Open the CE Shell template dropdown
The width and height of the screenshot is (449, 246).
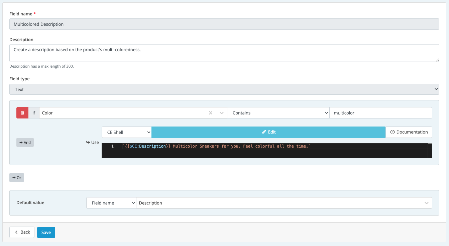coord(126,132)
